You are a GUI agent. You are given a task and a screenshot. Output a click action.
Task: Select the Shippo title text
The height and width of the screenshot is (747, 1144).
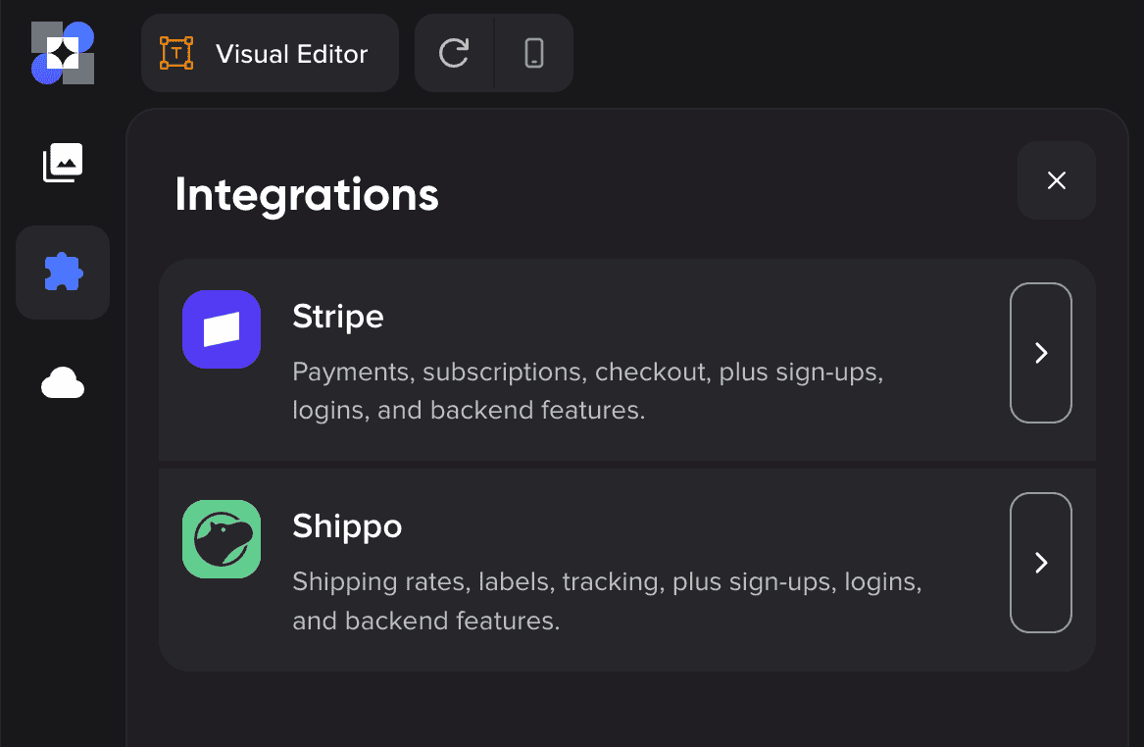pyautogui.click(x=347, y=526)
